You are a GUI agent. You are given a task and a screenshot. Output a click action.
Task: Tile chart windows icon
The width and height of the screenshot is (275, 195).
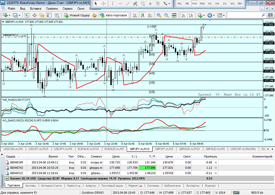coord(174,15)
